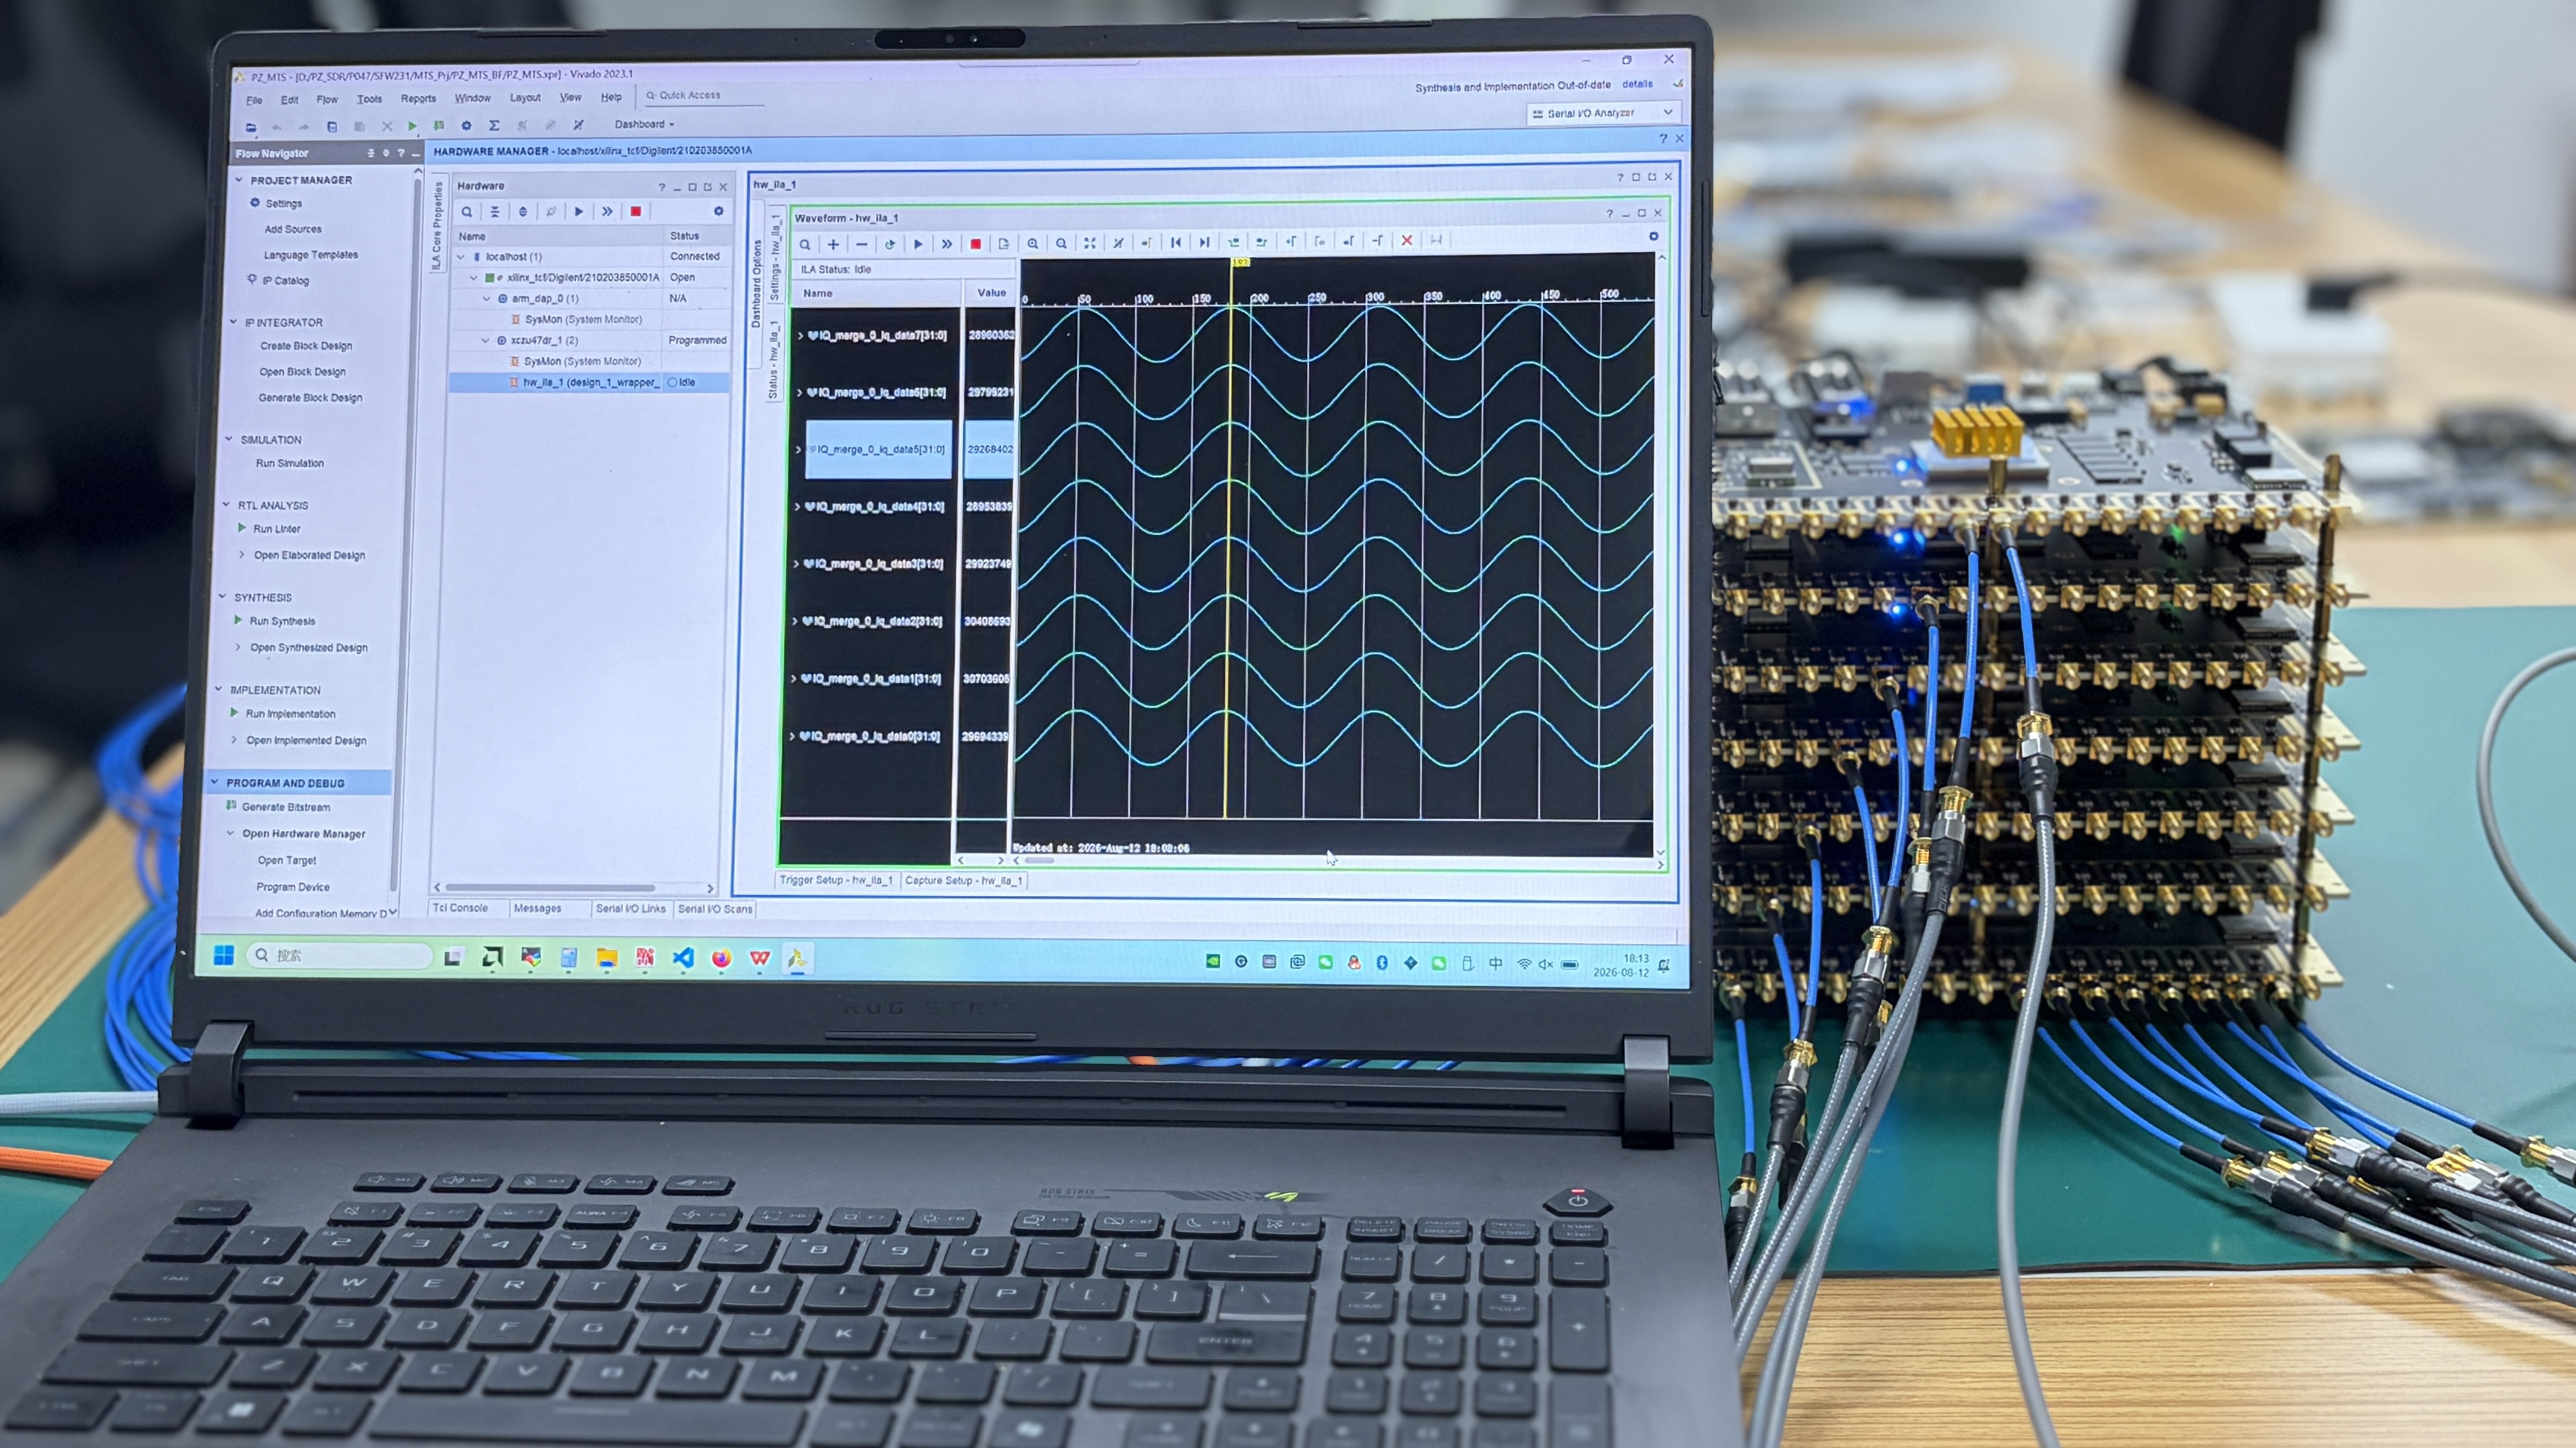Toggle auto re-trigger icon in Waveform toolbar

(x=889, y=244)
